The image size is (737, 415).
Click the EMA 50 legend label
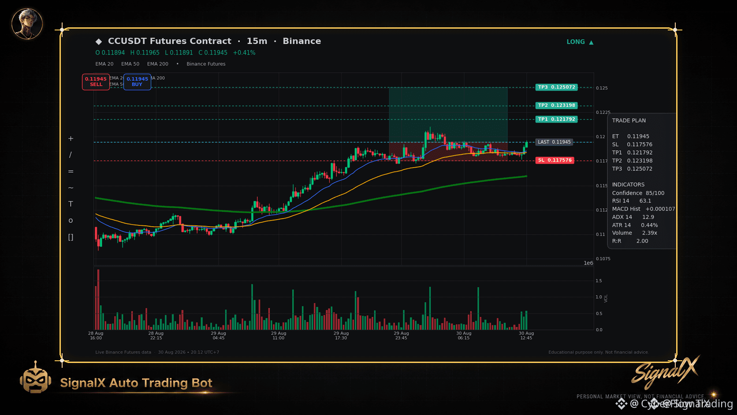[x=130, y=64]
